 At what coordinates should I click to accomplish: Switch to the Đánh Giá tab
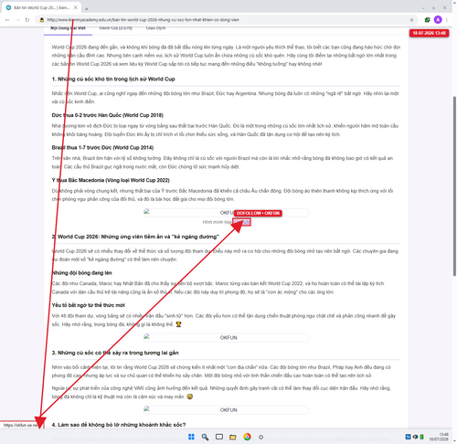(116, 28)
